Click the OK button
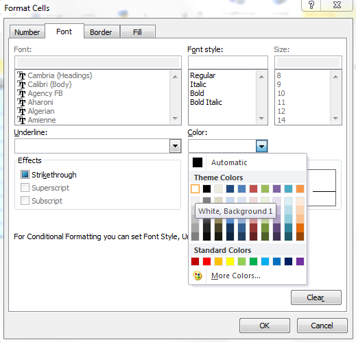 [265, 326]
